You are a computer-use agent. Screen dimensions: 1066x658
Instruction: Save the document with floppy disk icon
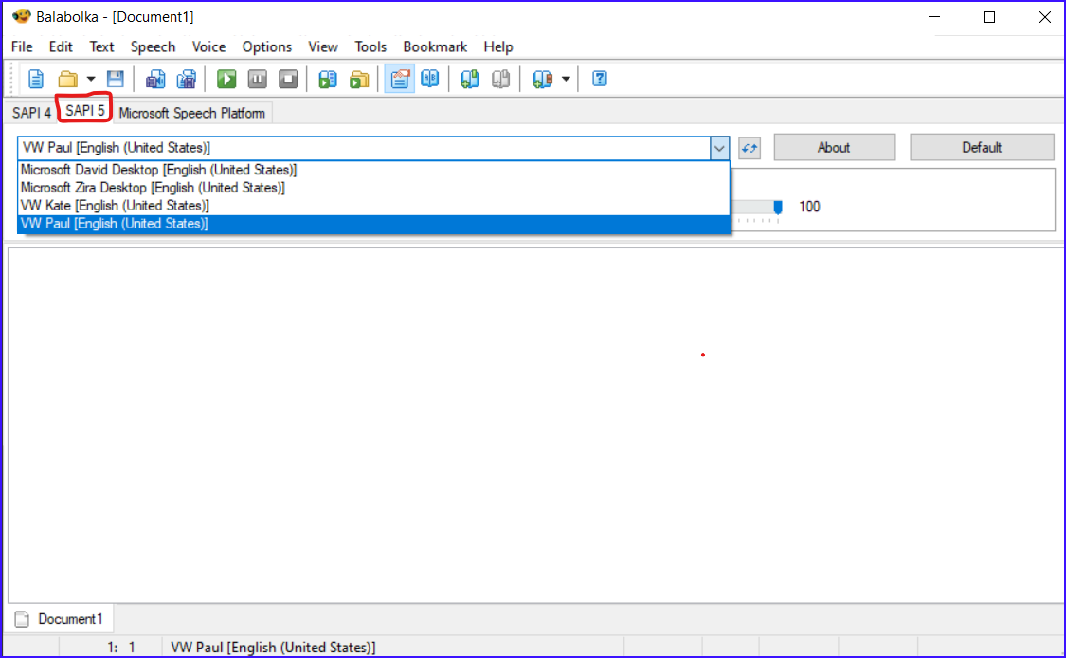point(116,79)
